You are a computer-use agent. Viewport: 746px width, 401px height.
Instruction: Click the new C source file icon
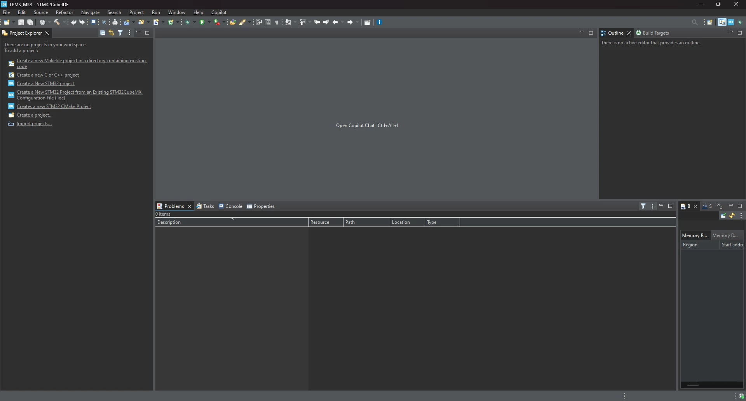156,22
